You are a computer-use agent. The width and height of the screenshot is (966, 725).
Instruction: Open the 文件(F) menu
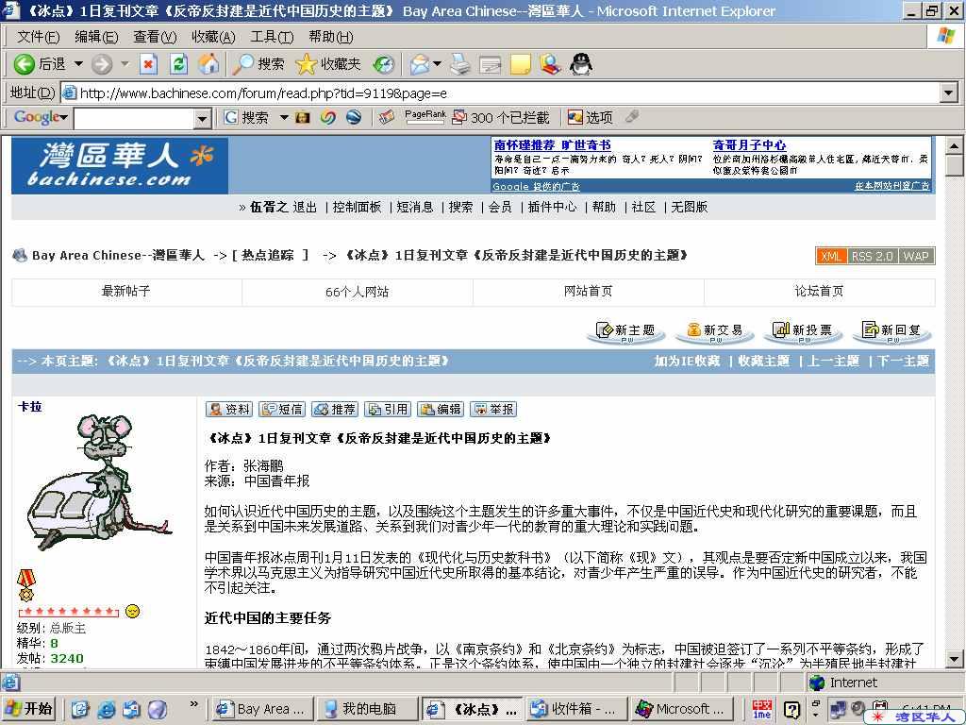coord(38,37)
